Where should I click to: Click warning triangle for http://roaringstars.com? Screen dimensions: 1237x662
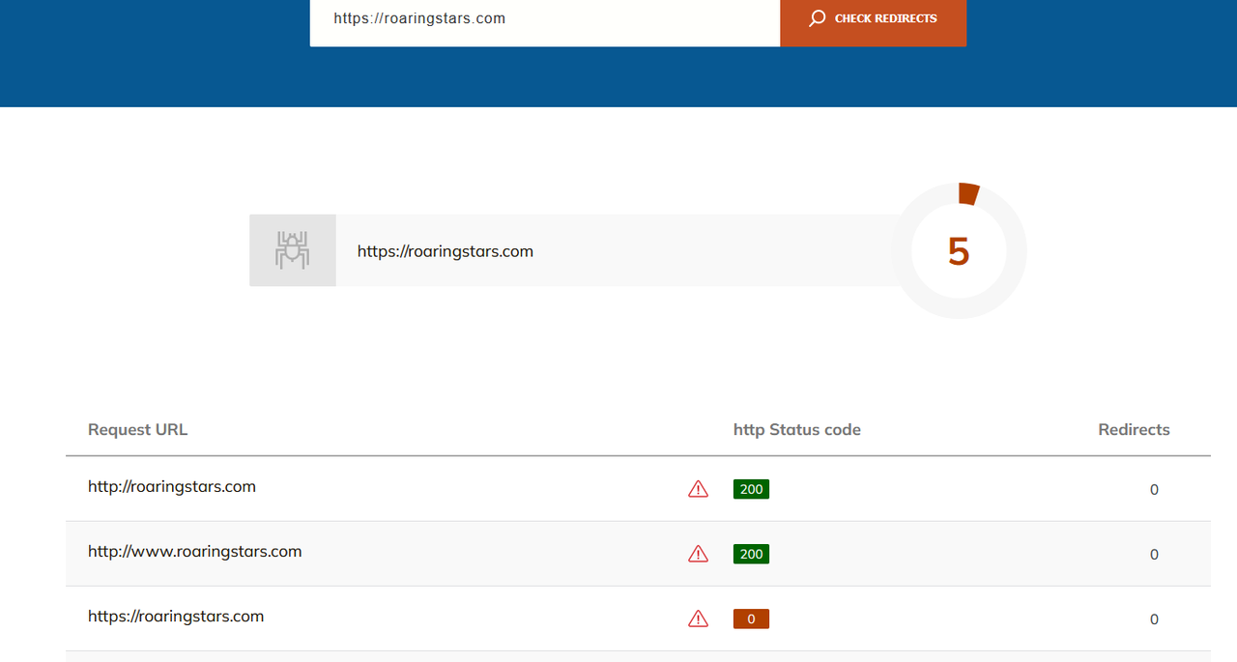(x=698, y=489)
